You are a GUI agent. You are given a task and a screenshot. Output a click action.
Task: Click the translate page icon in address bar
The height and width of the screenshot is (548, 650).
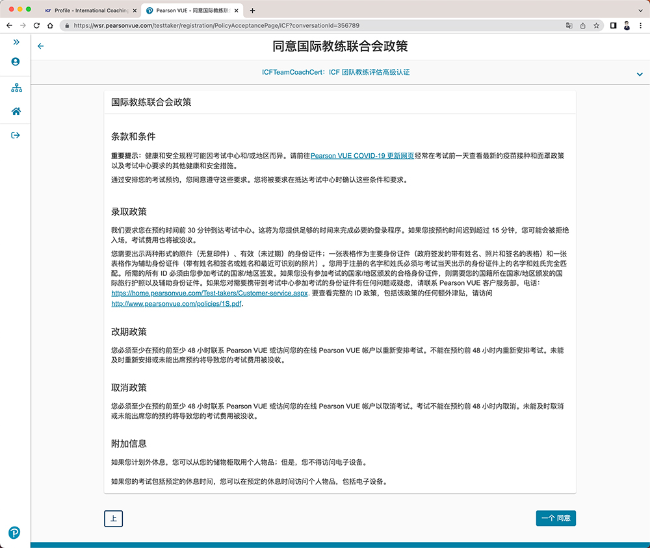569,25
